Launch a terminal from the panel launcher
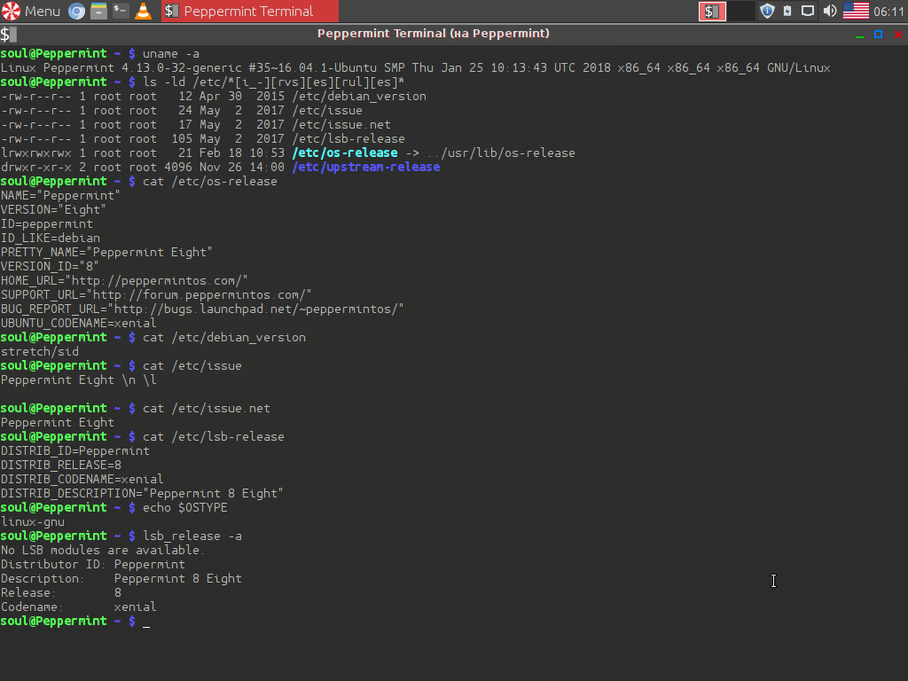This screenshot has width=908, height=681. [121, 11]
